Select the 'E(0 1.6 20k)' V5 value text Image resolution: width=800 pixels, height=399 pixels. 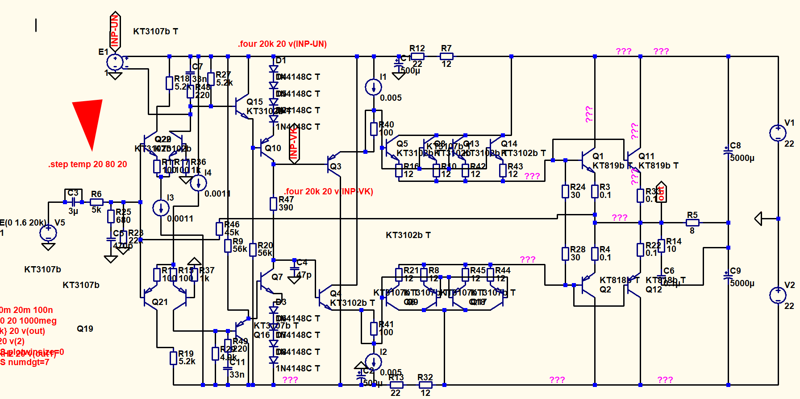(23, 222)
